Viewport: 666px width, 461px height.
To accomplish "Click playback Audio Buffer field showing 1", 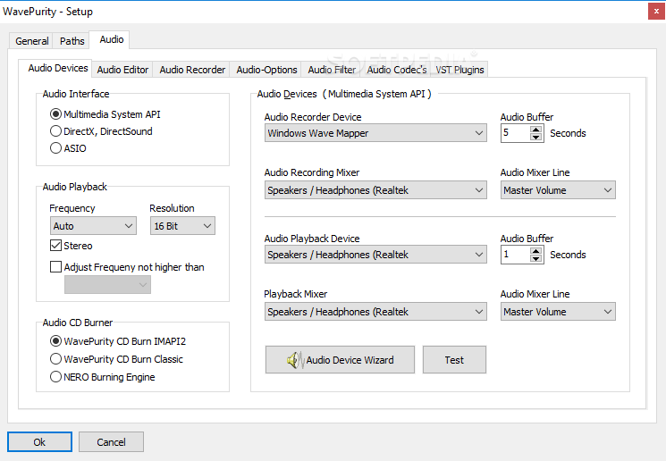I will point(516,255).
